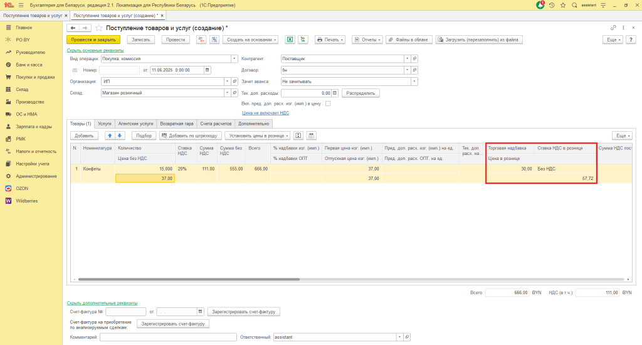This screenshot has height=345, width=642.
Task: Click Цена не включает НДС link
Action: pyautogui.click(x=265, y=113)
